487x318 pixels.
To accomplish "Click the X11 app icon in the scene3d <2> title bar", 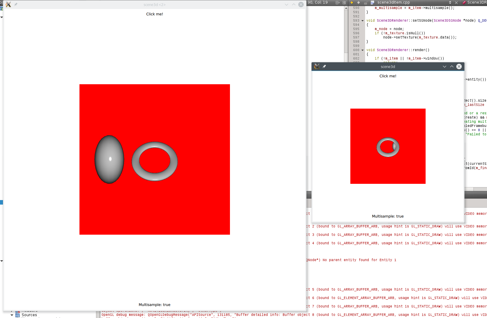I will point(8,5).
